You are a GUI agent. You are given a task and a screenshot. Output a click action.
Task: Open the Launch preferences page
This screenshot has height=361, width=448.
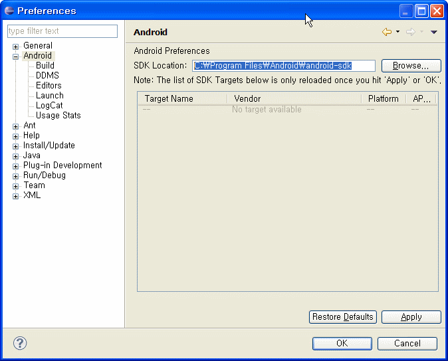pyautogui.click(x=50, y=96)
